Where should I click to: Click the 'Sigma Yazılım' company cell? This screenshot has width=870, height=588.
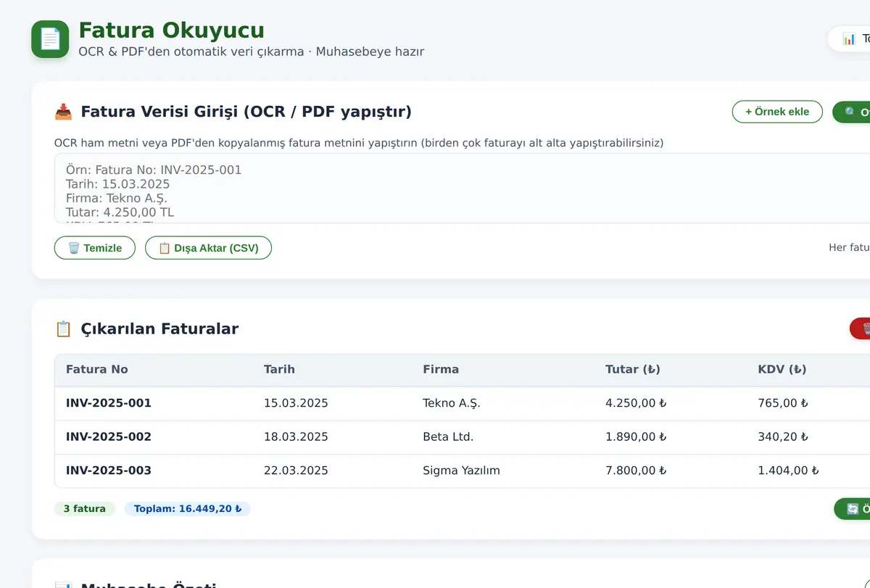[x=461, y=471]
